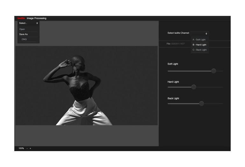Click the zoom out minus icon
The image size is (245, 167).
27,148
